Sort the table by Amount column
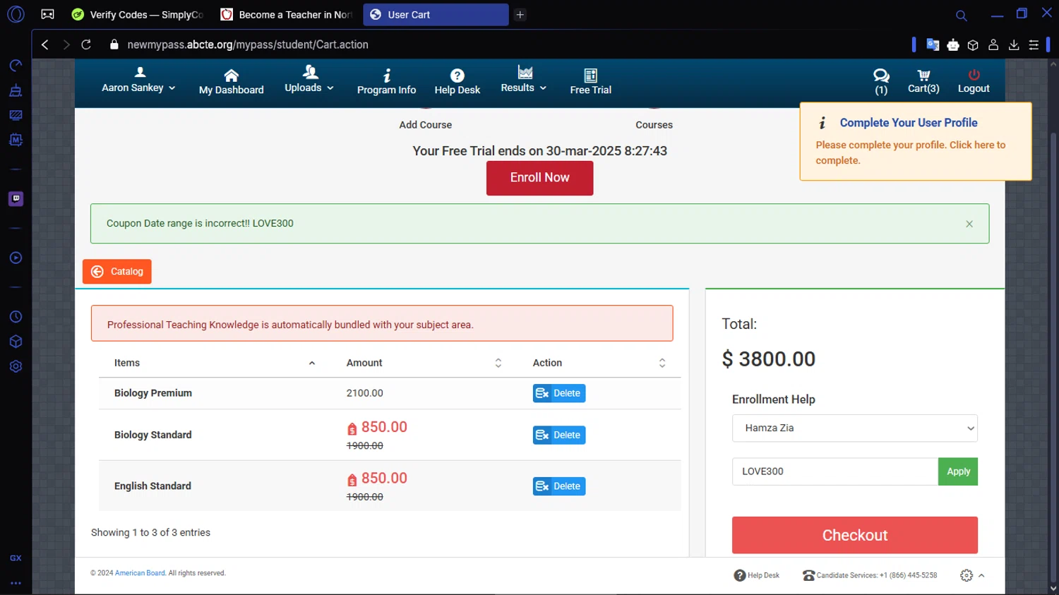 424,363
